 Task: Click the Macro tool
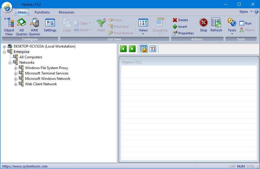click(247, 30)
